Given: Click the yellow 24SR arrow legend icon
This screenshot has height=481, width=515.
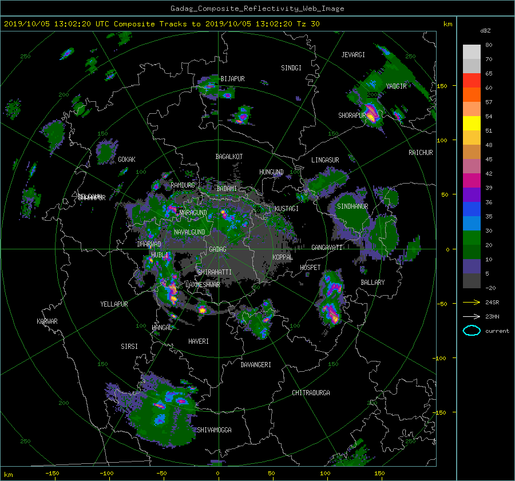Looking at the screenshot, I should [x=472, y=302].
